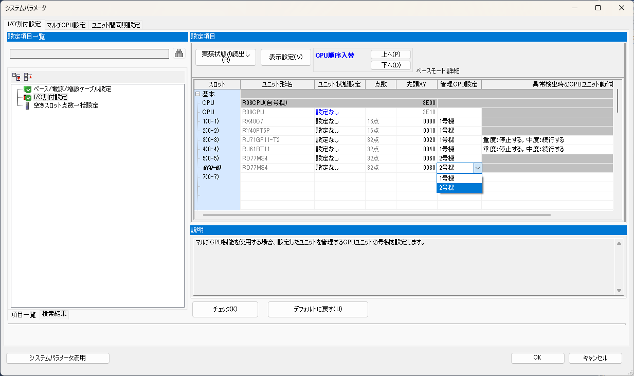Click the search input field above the tree

88,53
